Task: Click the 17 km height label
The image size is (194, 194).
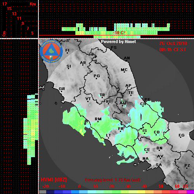Action: 4,4
